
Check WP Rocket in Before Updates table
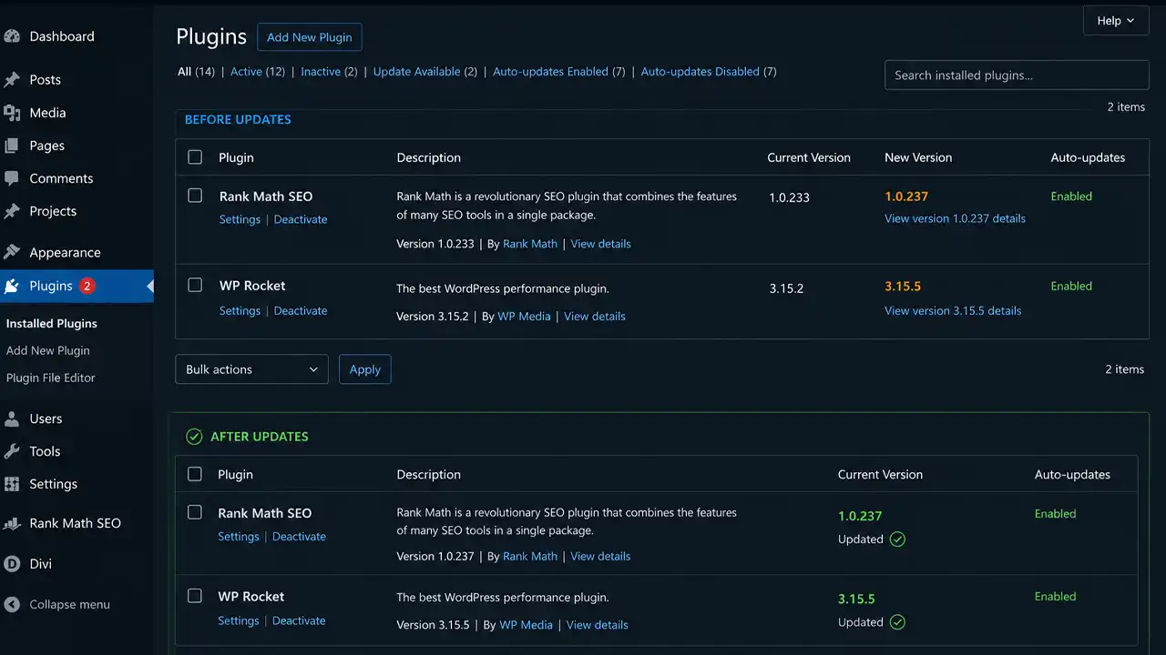tap(195, 285)
